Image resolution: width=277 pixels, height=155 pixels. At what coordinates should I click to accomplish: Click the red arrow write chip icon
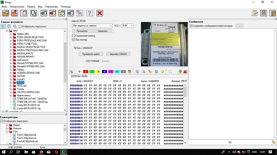pyautogui.click(x=52, y=13)
